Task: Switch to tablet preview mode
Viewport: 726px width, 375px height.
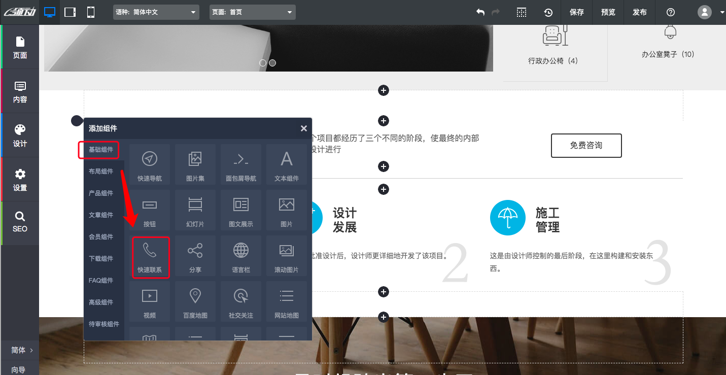Action: point(71,11)
